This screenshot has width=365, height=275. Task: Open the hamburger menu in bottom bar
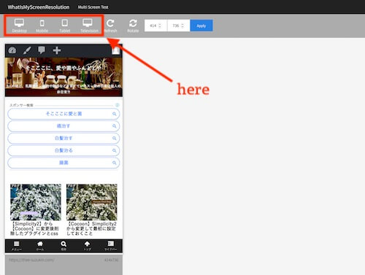[x=17, y=246]
